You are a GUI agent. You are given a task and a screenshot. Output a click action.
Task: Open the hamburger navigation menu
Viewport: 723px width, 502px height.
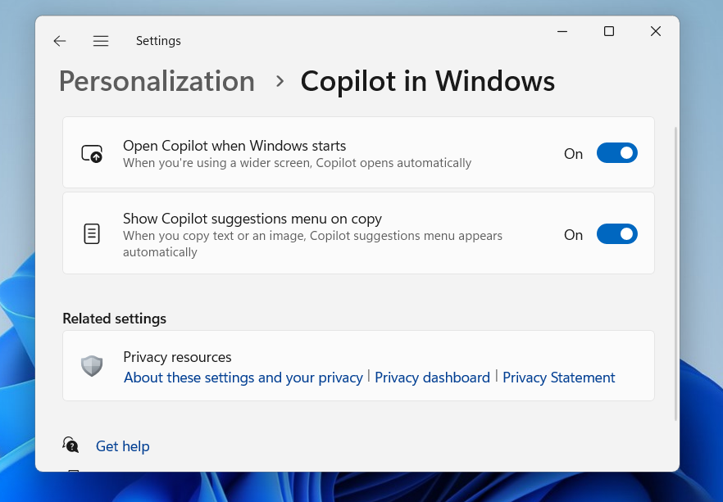(101, 41)
